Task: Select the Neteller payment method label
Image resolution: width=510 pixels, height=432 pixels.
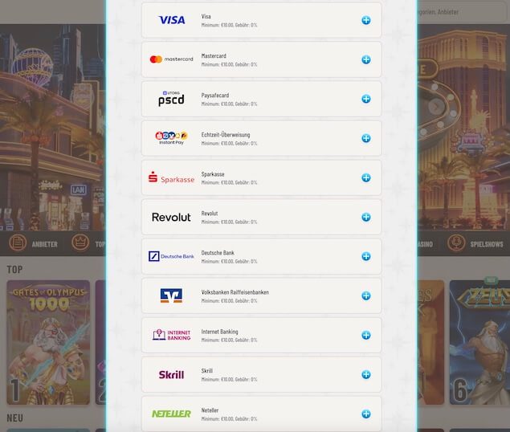Action: tap(210, 410)
